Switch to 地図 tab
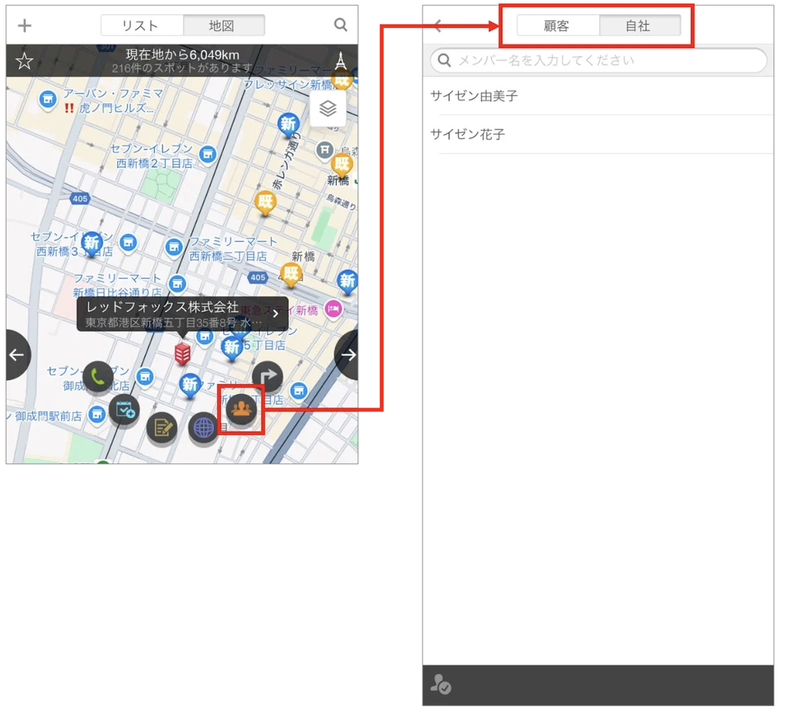The height and width of the screenshot is (718, 789). 224,25
